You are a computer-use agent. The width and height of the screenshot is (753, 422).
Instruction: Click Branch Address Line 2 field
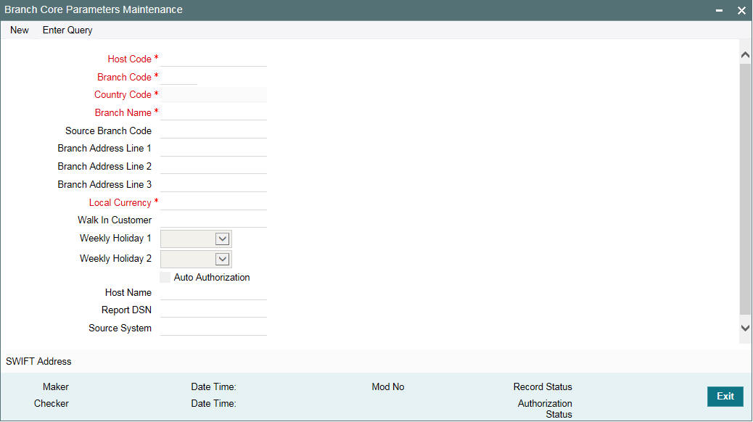(x=213, y=166)
